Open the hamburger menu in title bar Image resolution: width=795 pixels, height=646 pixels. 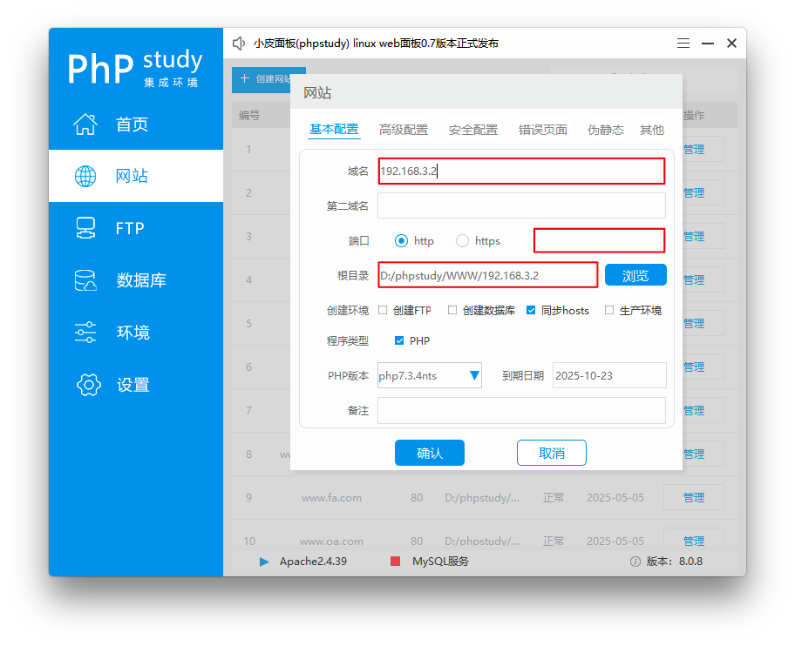pyautogui.click(x=683, y=44)
